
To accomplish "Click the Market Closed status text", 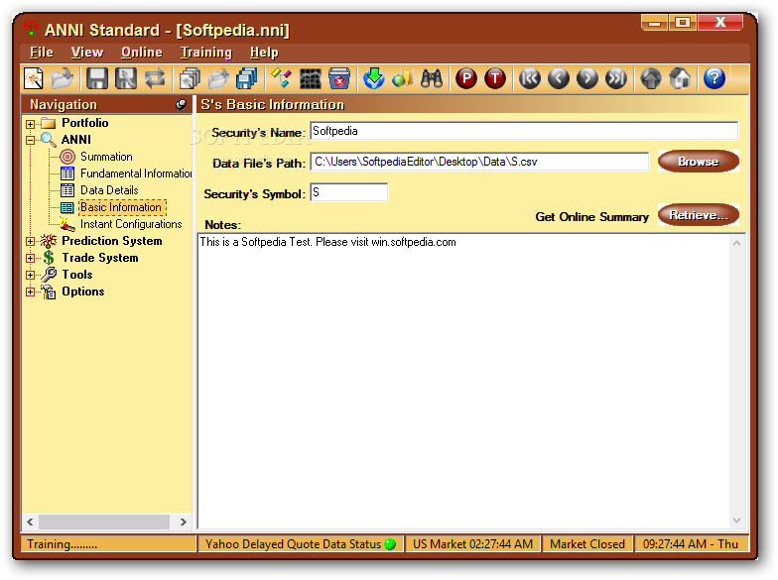I will pyautogui.click(x=587, y=544).
